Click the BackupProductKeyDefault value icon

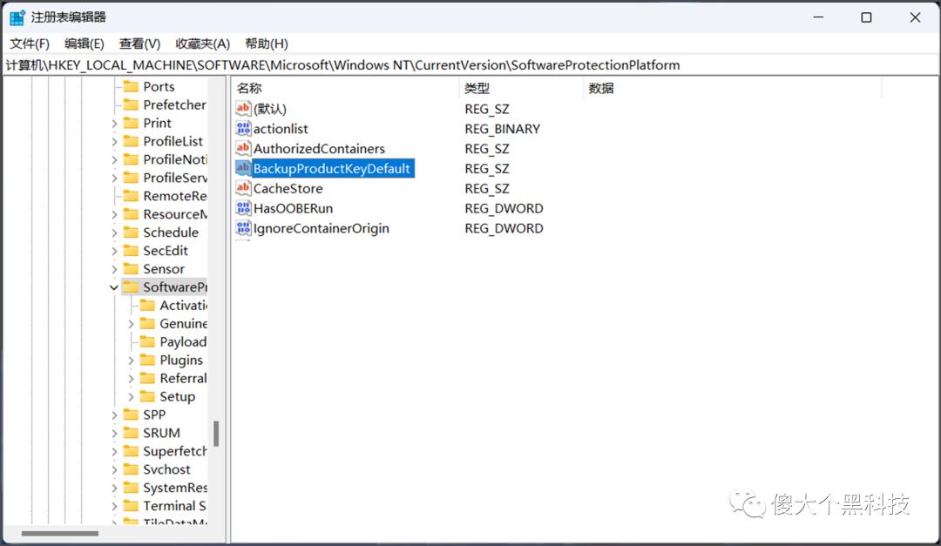(x=243, y=168)
